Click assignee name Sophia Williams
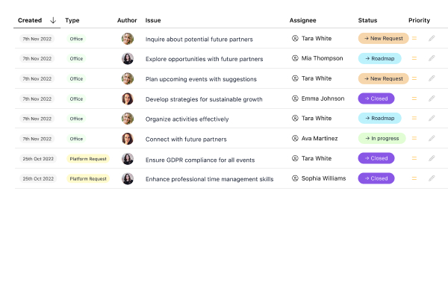 pyautogui.click(x=323, y=178)
